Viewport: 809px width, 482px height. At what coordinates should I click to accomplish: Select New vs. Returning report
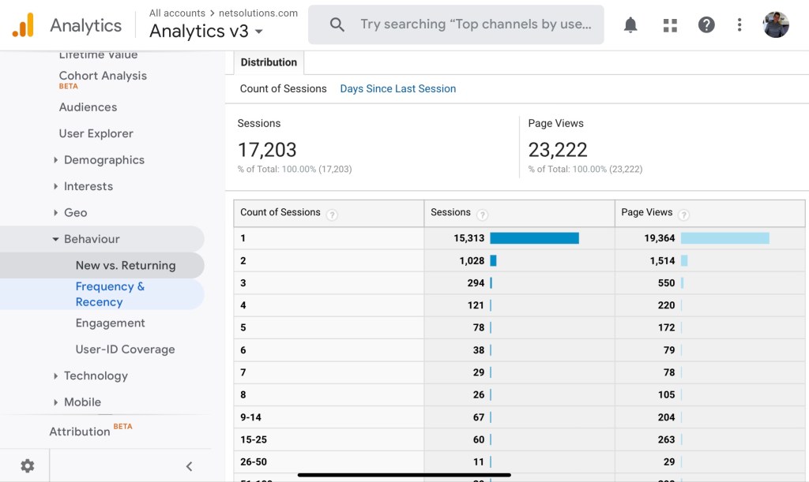click(125, 266)
